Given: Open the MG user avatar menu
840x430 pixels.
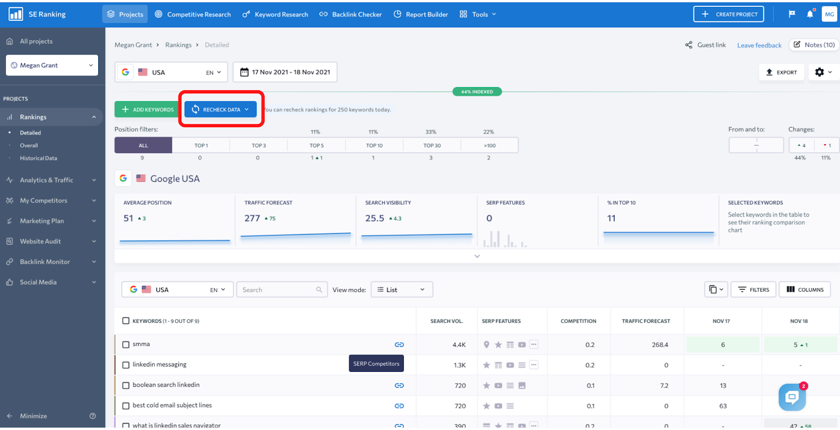Looking at the screenshot, I should [x=829, y=14].
